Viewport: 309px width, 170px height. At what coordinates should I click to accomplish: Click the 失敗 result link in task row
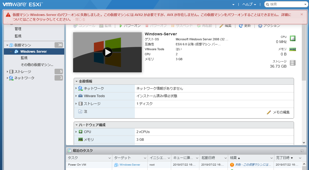pos(253,165)
